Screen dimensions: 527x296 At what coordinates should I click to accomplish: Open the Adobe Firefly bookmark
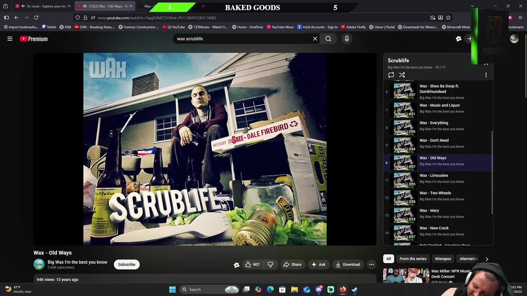353,27
